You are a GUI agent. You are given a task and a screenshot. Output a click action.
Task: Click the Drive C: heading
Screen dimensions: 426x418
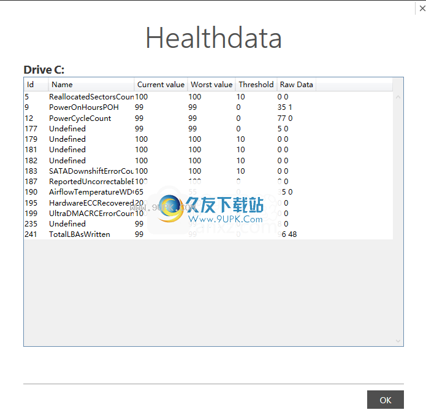[x=44, y=70]
